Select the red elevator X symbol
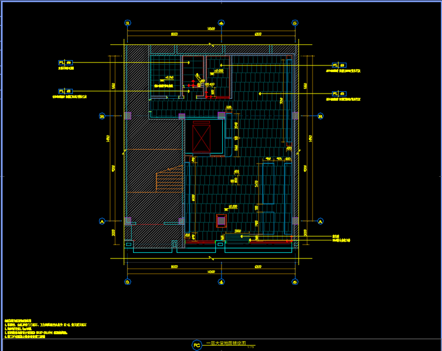Image resolution: width=442 pixels, height=351 pixels. tap(201, 139)
